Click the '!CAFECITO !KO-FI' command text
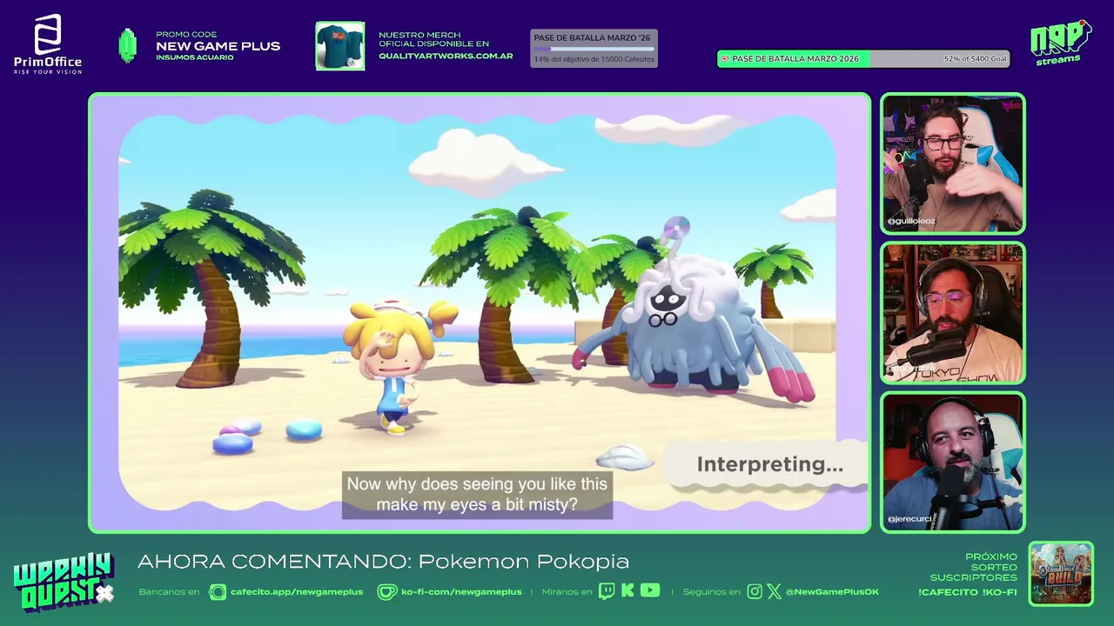This screenshot has height=626, width=1114. click(x=967, y=592)
